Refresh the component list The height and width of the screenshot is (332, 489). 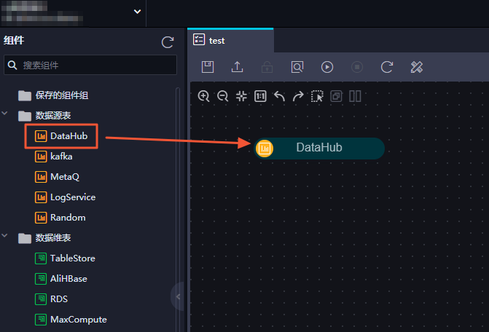(x=168, y=42)
